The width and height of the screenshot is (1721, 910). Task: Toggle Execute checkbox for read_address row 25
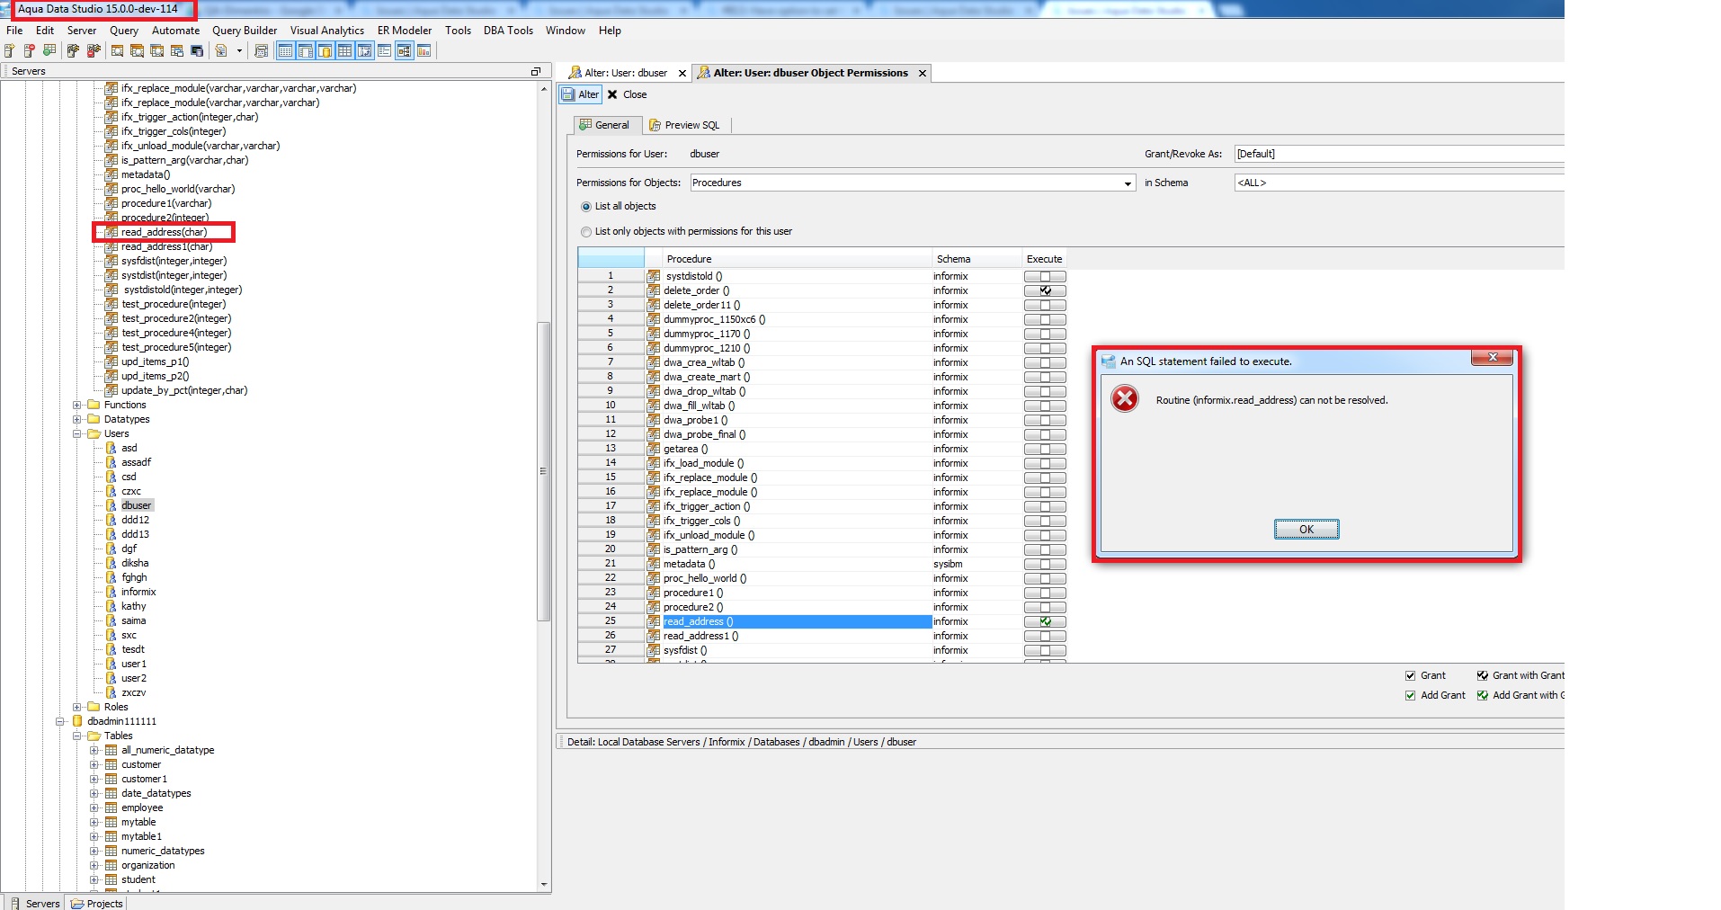[1045, 621]
